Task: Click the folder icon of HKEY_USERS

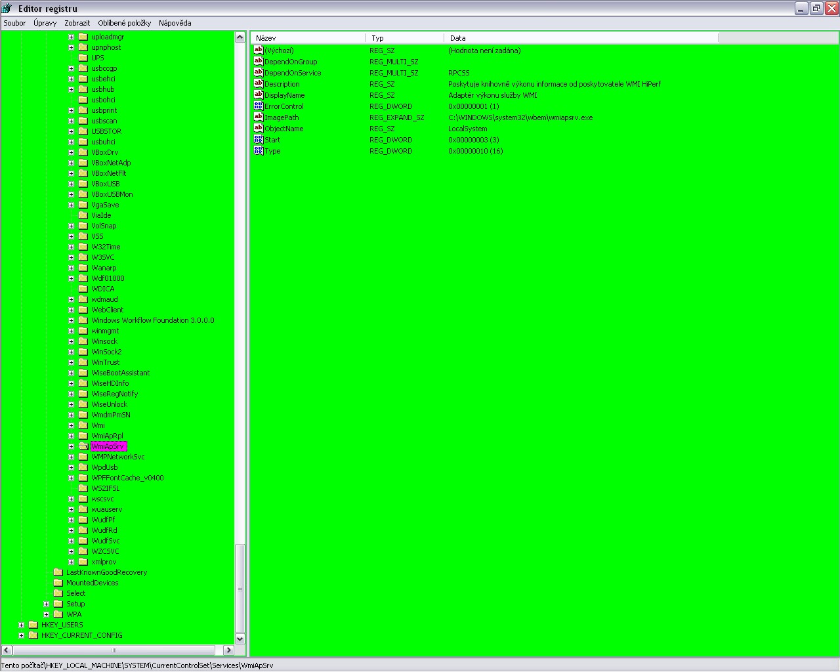Action: 33,625
